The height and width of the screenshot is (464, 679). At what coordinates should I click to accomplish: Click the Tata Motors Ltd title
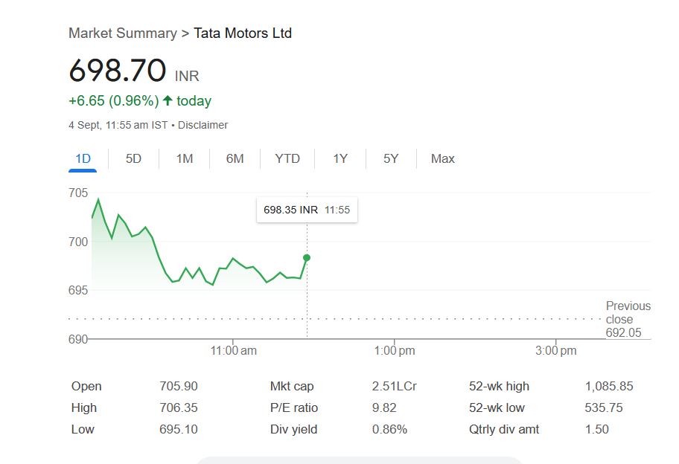click(x=243, y=33)
